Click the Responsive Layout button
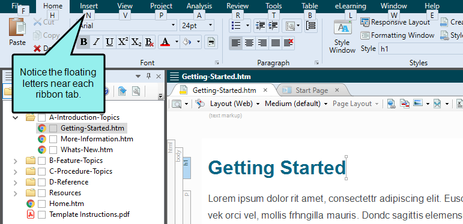Image resolution: width=463 pixels, height=224 pixels. coord(395,22)
